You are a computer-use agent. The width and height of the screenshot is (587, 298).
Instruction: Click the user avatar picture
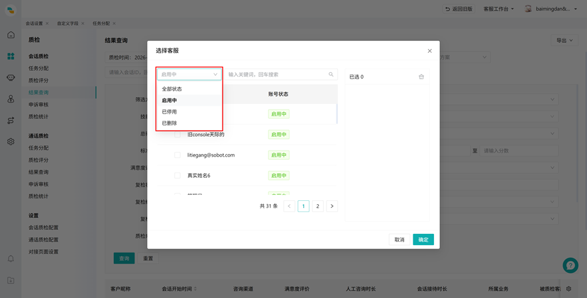528,9
